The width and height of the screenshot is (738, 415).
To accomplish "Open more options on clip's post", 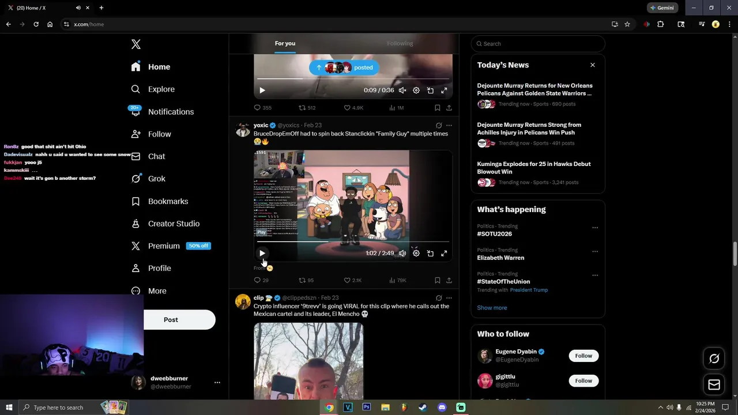I will coord(449,298).
